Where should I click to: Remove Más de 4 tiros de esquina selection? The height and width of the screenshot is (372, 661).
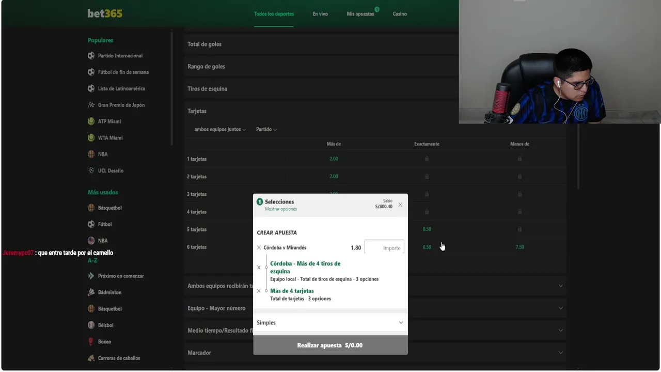point(259,268)
